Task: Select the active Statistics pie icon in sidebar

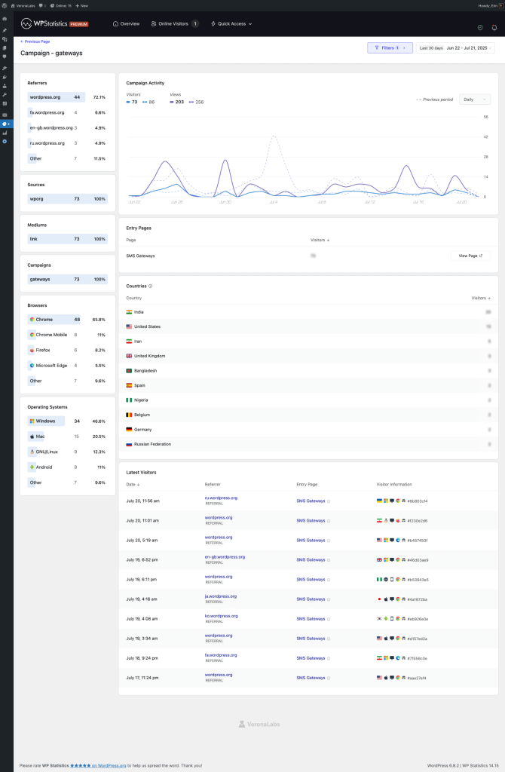Action: pyautogui.click(x=5, y=124)
